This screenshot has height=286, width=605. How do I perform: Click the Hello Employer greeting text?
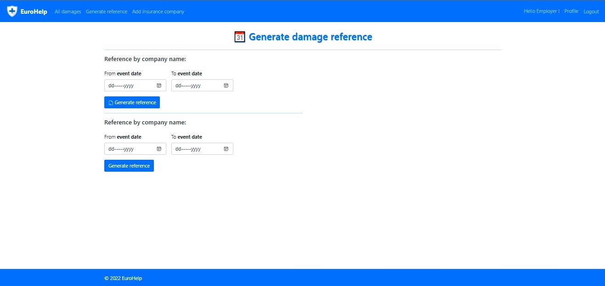pos(542,11)
